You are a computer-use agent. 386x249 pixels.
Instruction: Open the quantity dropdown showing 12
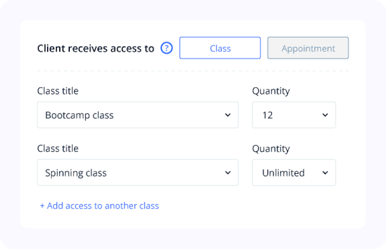pyautogui.click(x=294, y=115)
